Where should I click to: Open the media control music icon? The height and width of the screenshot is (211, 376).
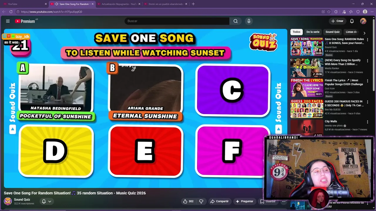click(x=344, y=12)
